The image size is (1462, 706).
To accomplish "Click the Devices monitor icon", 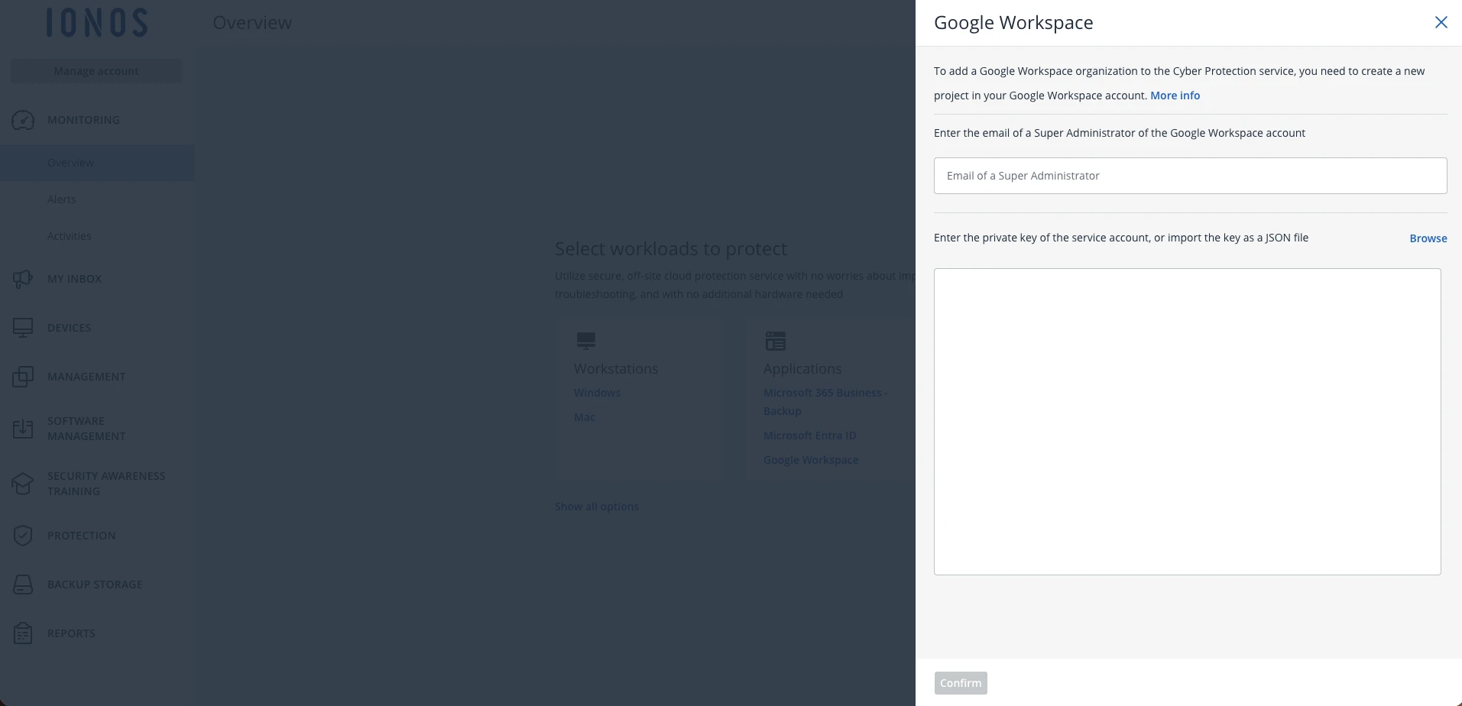I will click(x=23, y=328).
